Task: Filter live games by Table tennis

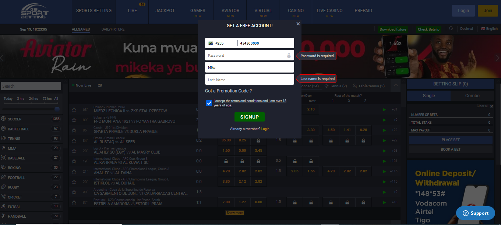Action: click(x=369, y=86)
